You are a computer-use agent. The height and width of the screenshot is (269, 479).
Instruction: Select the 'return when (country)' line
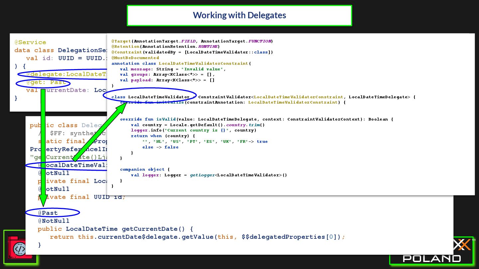coord(163,136)
